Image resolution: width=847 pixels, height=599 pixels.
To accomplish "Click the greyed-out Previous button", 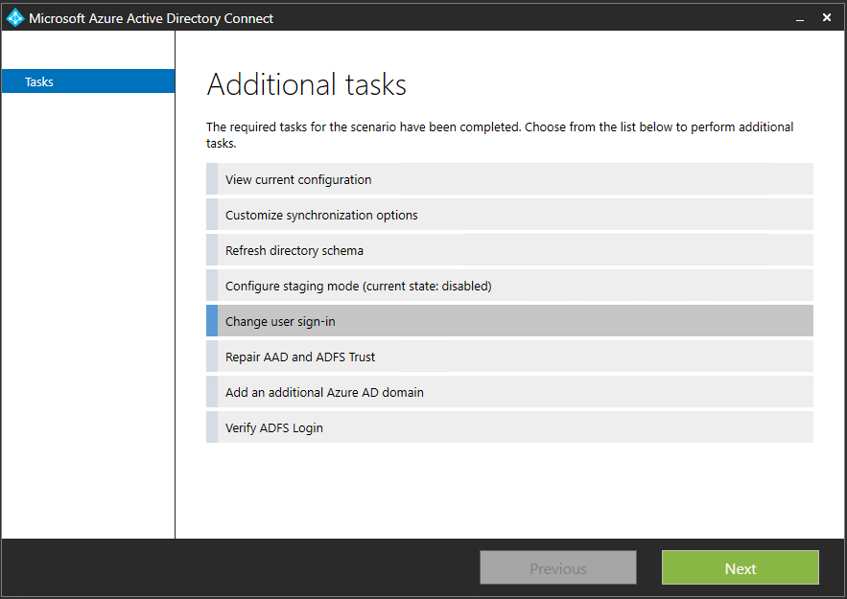I will (557, 568).
